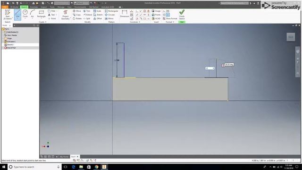Insert Points from file
Viewport: 302px width, 170px height.
tap(156, 15)
